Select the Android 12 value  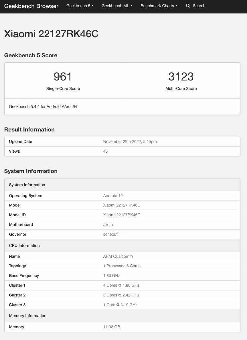[113, 196]
